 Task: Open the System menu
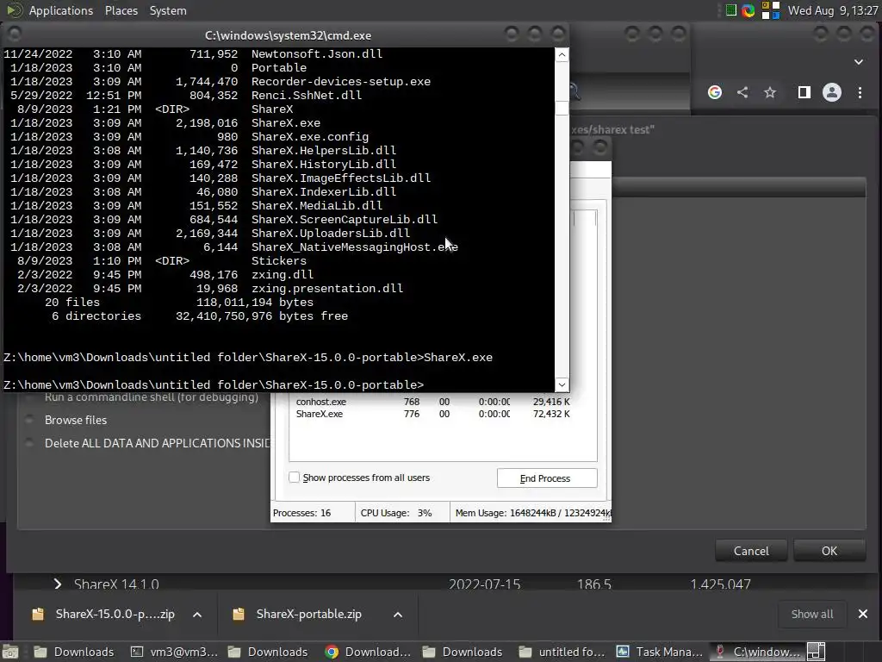pos(168,10)
